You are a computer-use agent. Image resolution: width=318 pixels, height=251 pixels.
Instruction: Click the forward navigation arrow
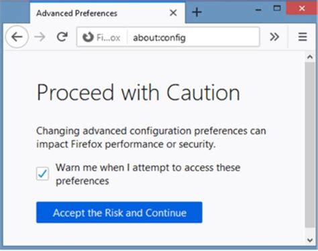click(40, 37)
